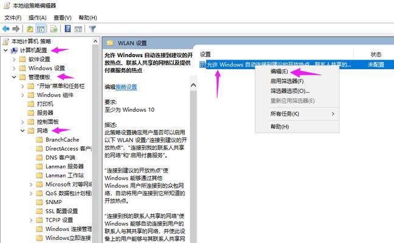Click the Export list toolbar icon
Viewport: 394px width, 243px height.
point(54,29)
